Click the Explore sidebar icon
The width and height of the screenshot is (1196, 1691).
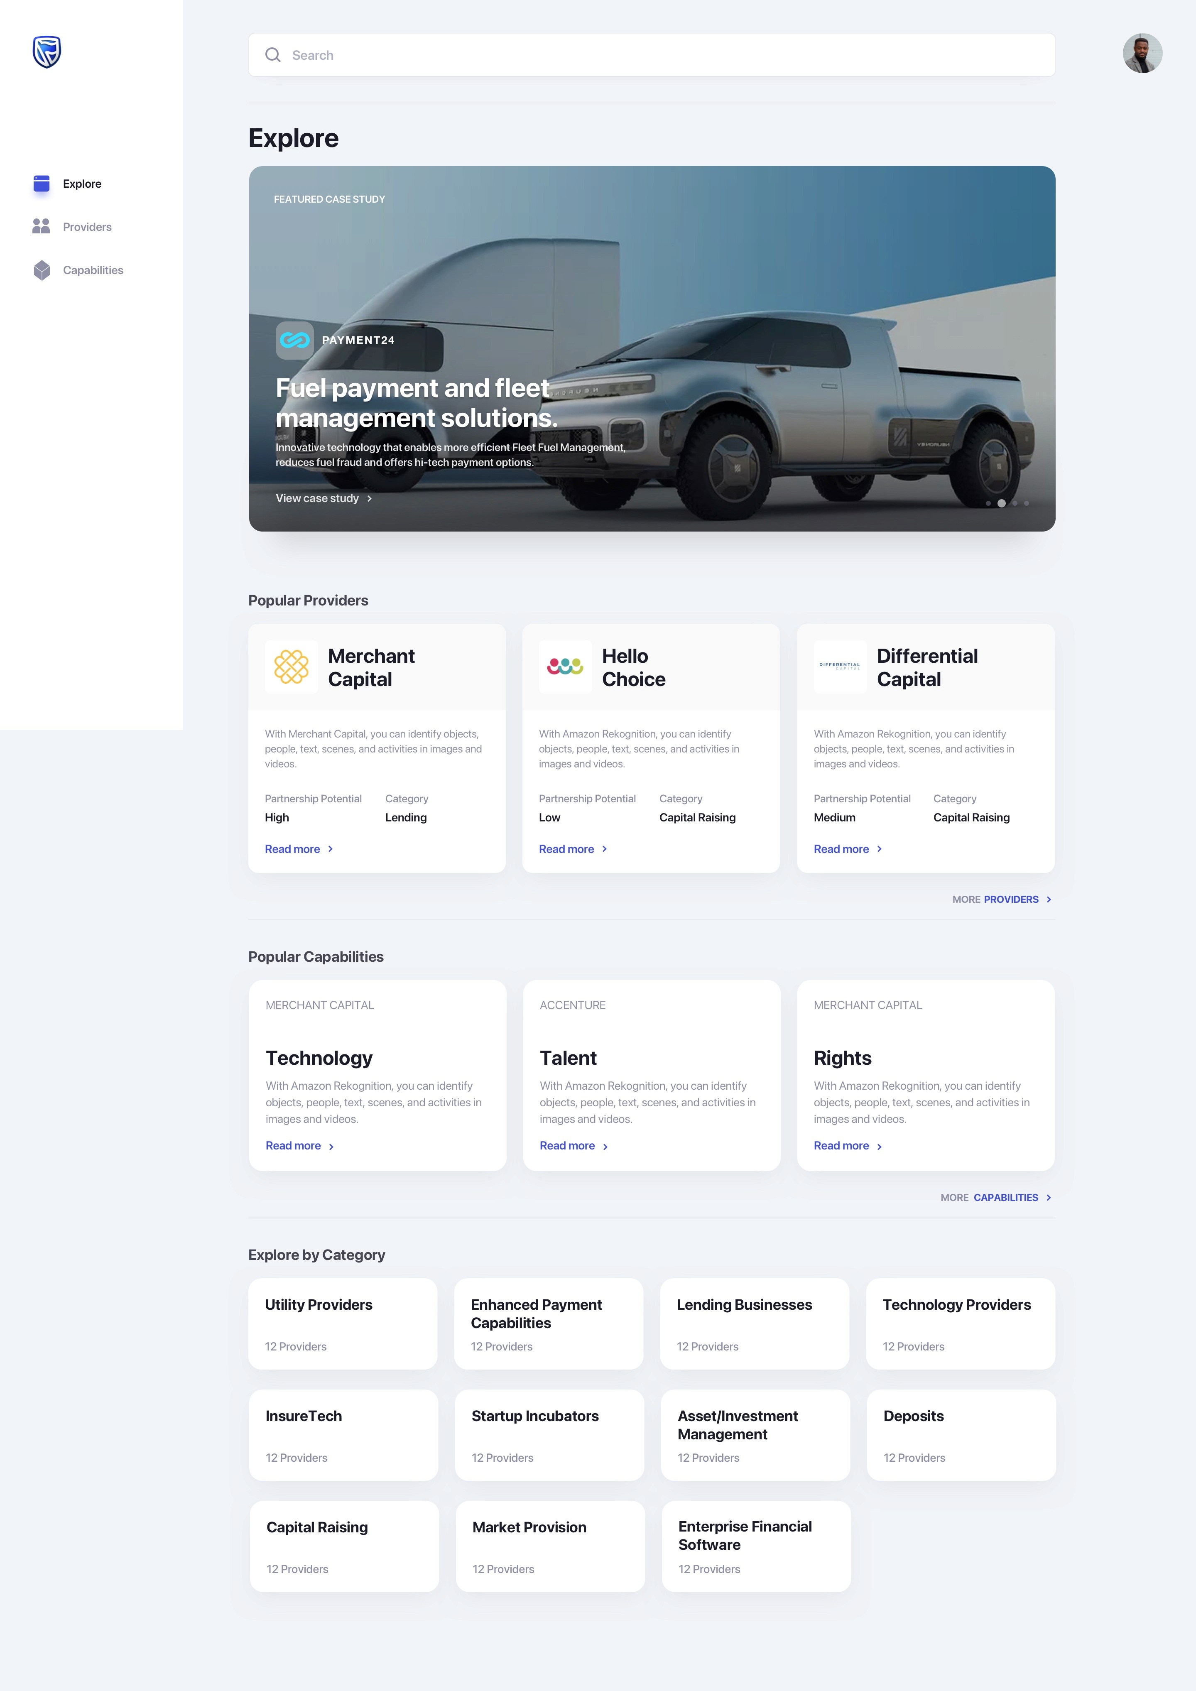pyautogui.click(x=41, y=184)
